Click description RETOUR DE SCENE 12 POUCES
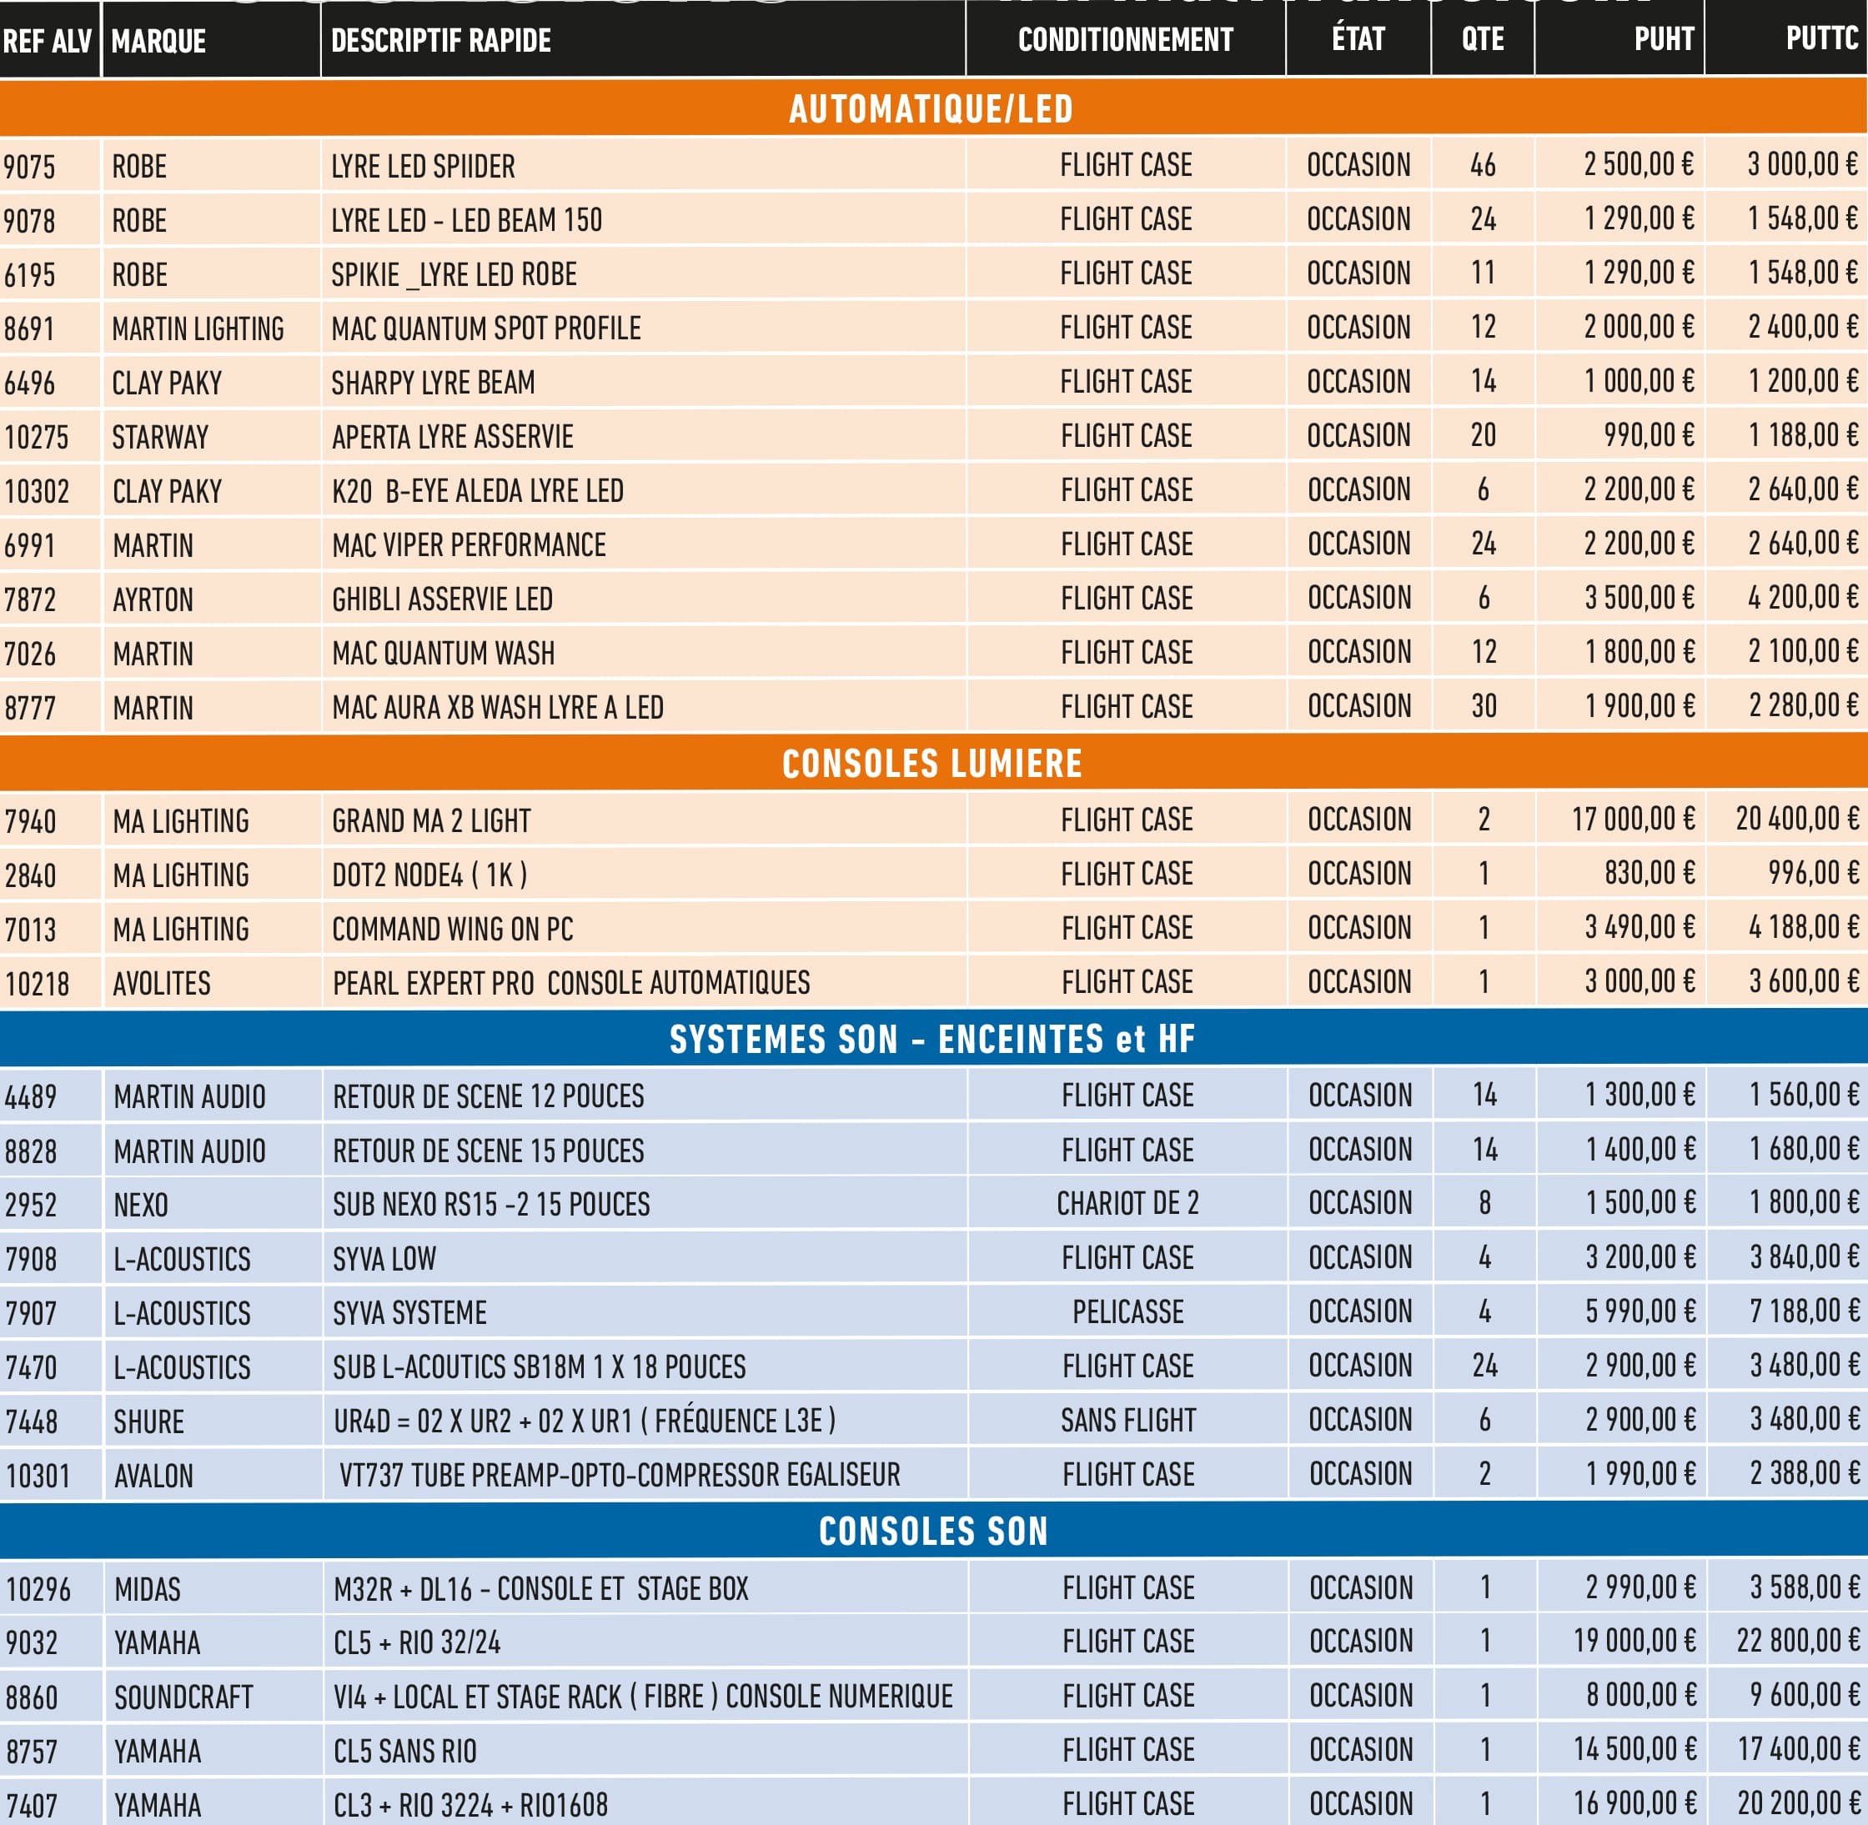The height and width of the screenshot is (1825, 1868). [x=489, y=1096]
